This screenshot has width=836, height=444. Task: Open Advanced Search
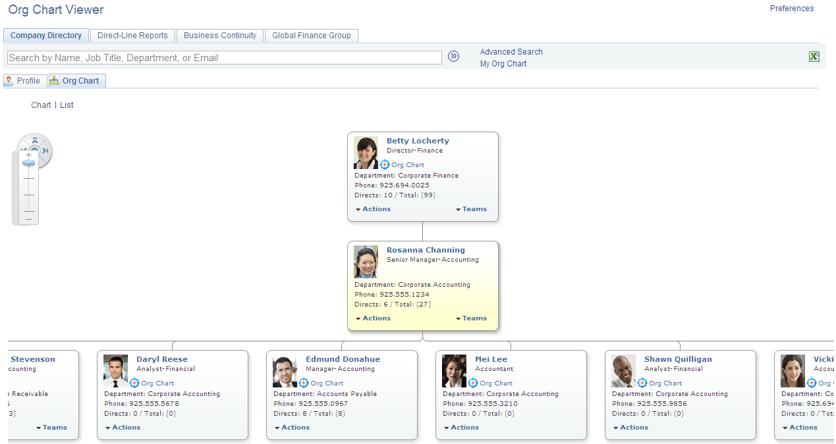tap(511, 51)
